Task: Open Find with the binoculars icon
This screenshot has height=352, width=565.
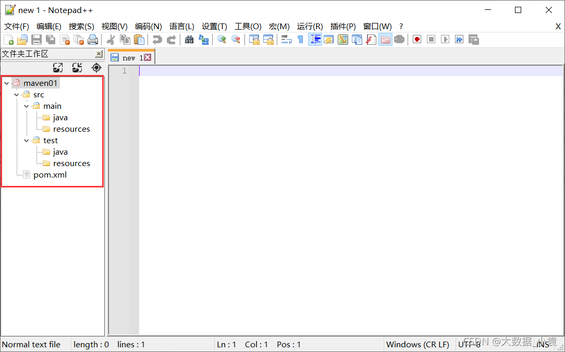Action: 189,40
